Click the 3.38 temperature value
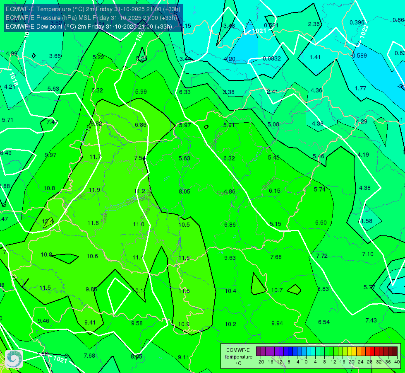 [x=229, y=92]
